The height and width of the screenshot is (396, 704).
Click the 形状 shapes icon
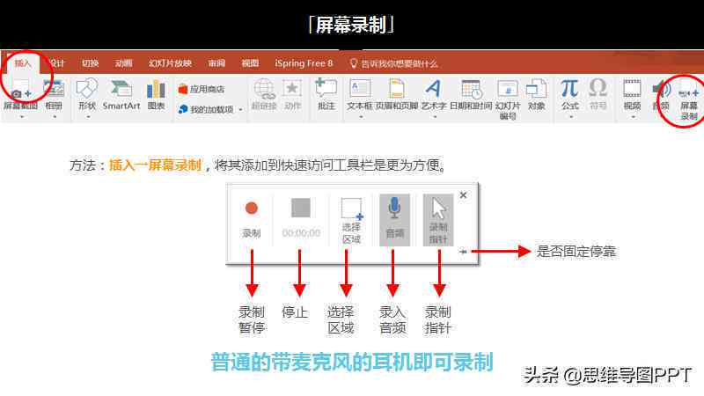(x=86, y=88)
